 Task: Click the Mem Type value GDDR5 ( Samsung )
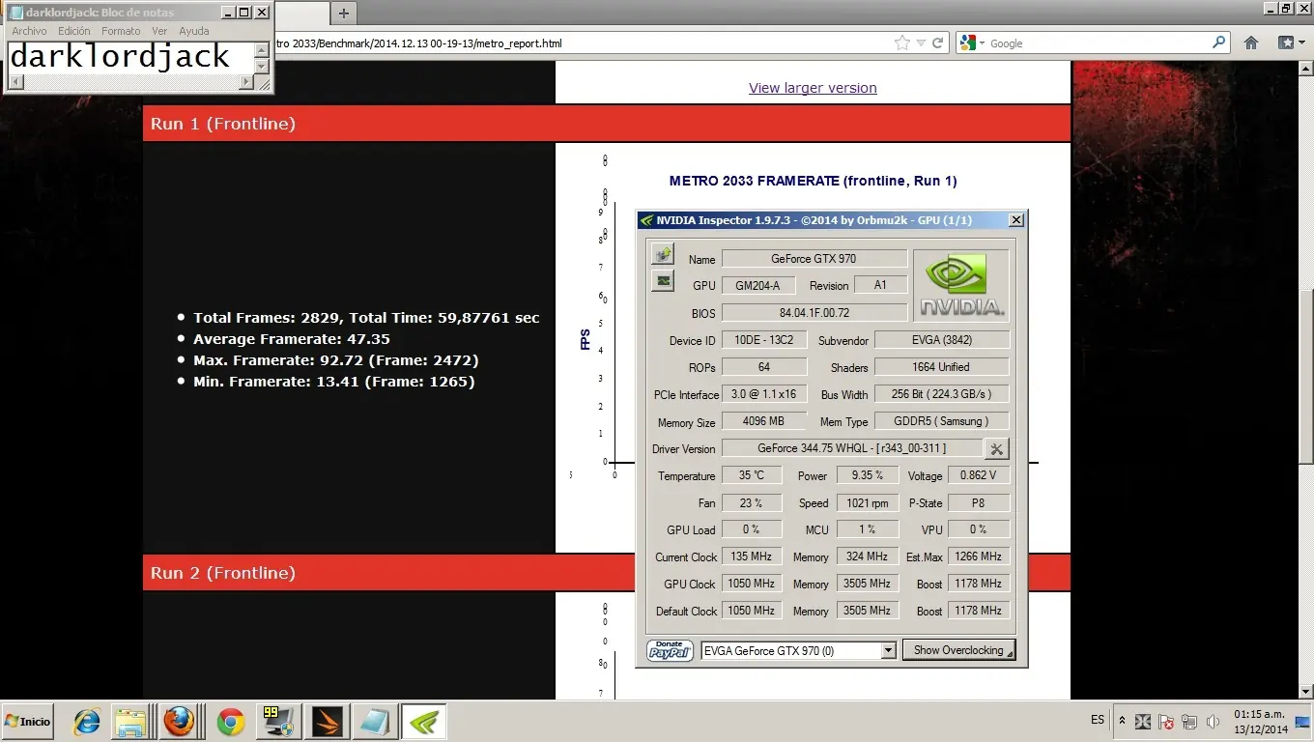coord(942,421)
